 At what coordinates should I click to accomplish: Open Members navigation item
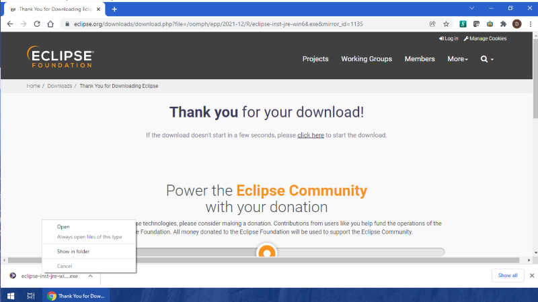click(x=420, y=59)
